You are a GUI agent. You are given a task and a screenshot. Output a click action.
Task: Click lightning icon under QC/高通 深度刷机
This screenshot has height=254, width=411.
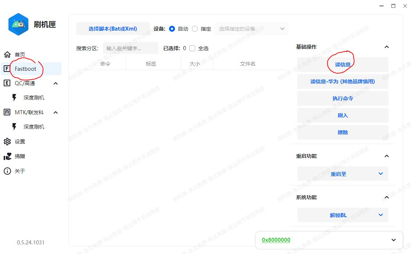[15, 98]
